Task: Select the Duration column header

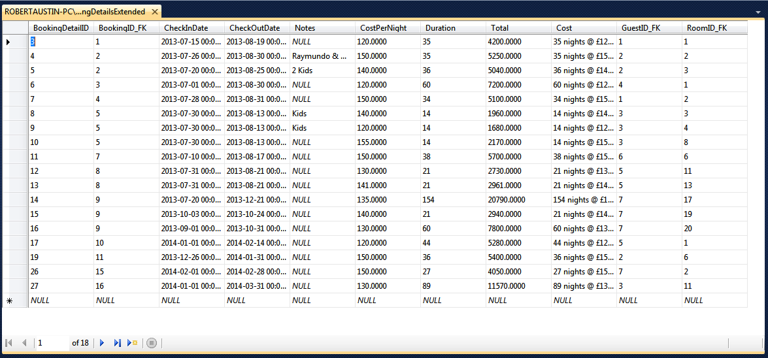Action: point(453,28)
